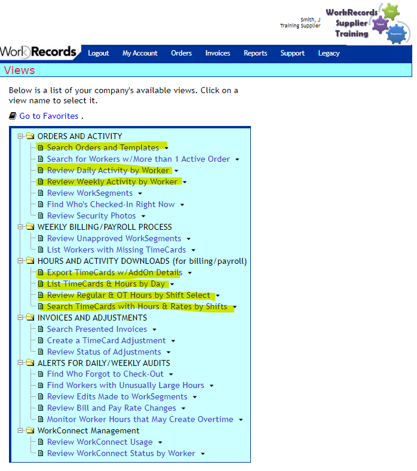
Task: Click document icon beside Export TimeCards w/AddOn Details
Action: click(x=41, y=272)
